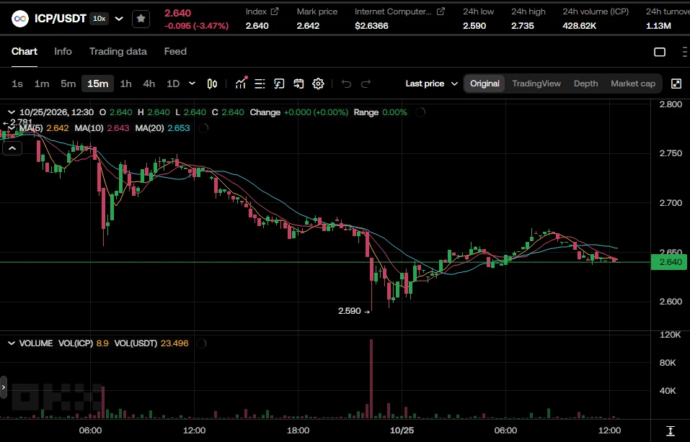Viewport: 690px width, 442px height.
Task: Switch to the Trading data tab
Action: point(118,51)
